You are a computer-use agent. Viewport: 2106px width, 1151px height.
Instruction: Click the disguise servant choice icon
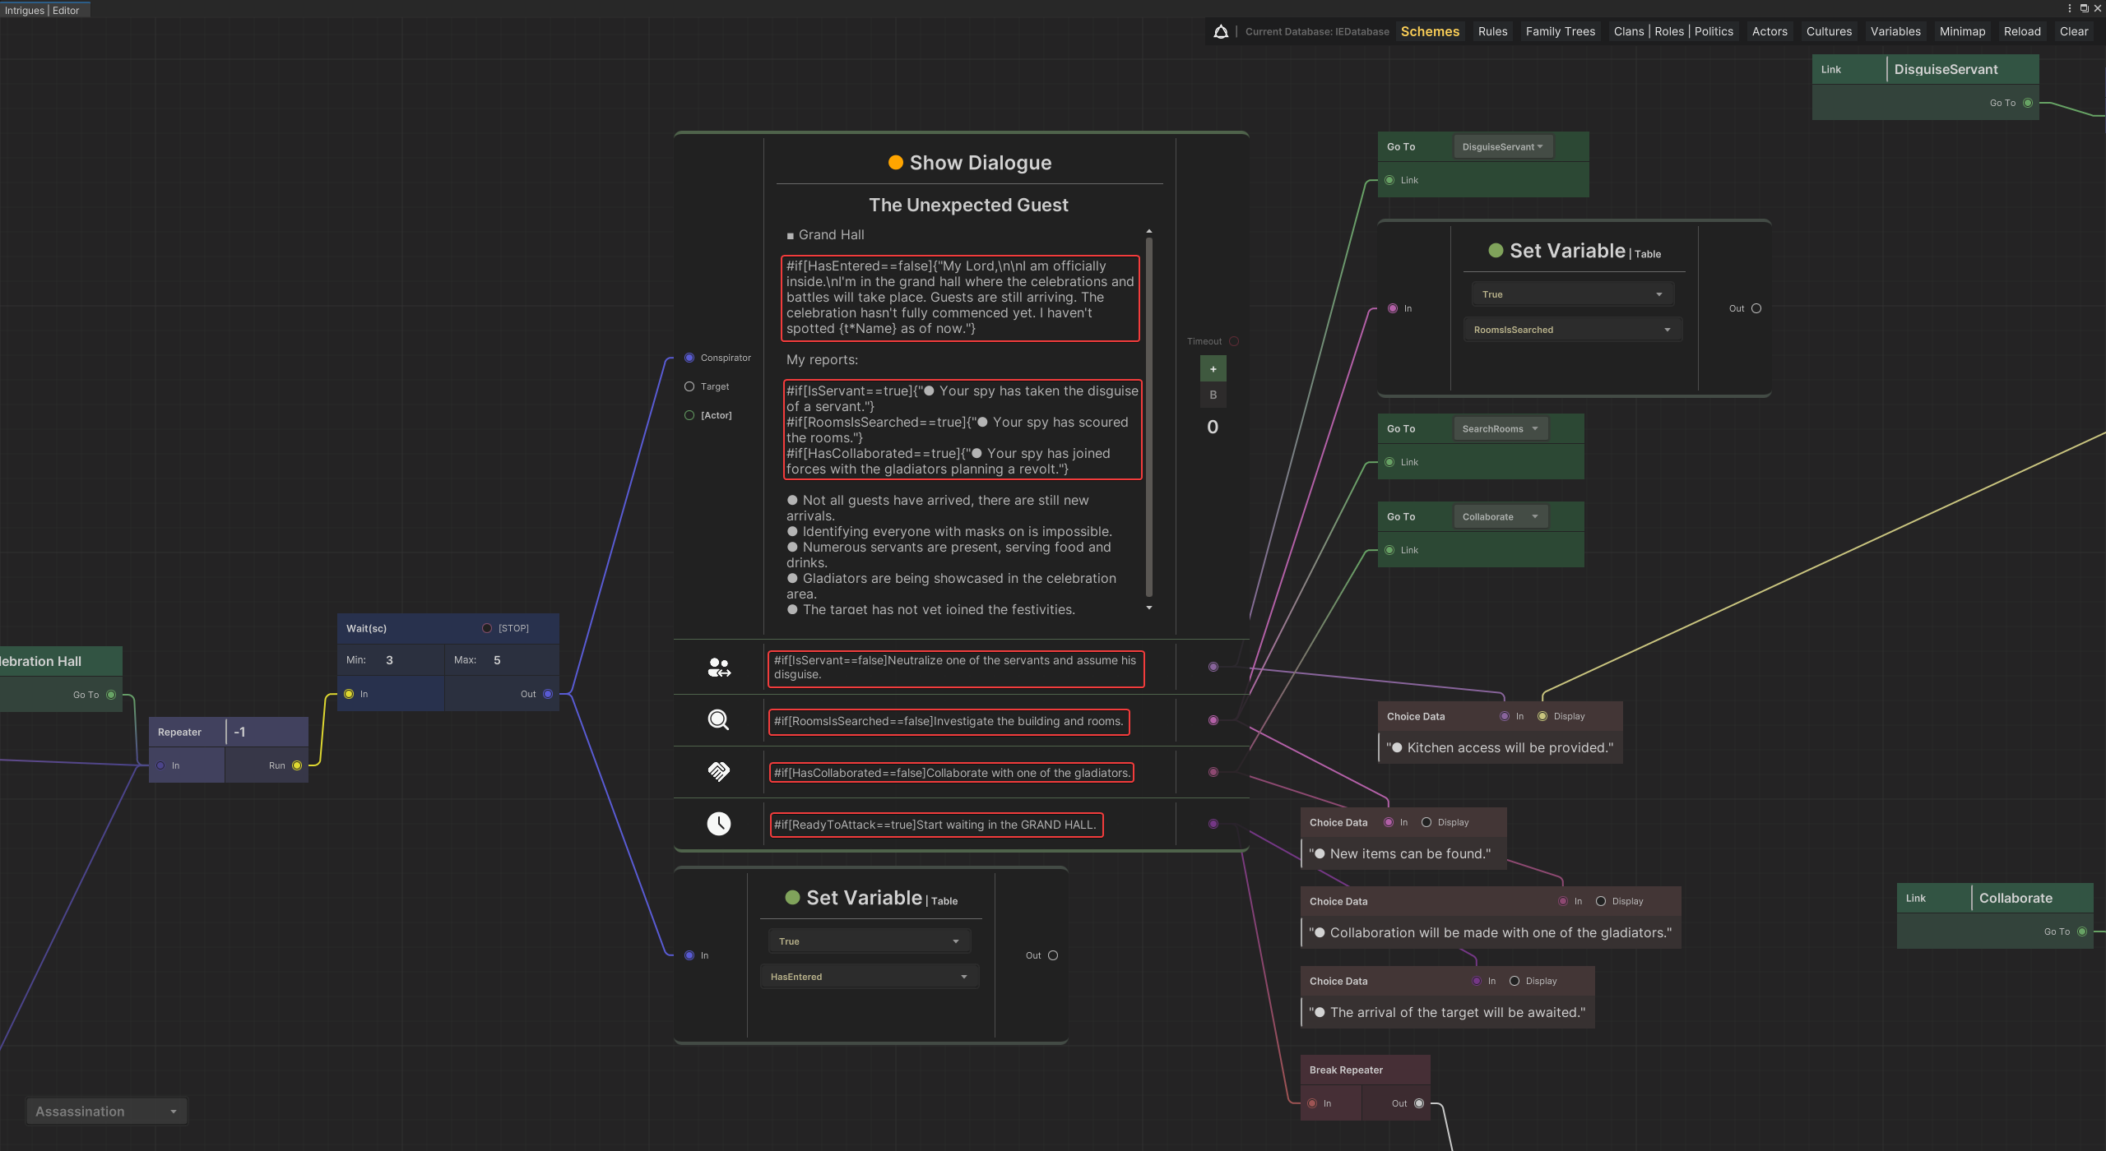[x=719, y=667]
